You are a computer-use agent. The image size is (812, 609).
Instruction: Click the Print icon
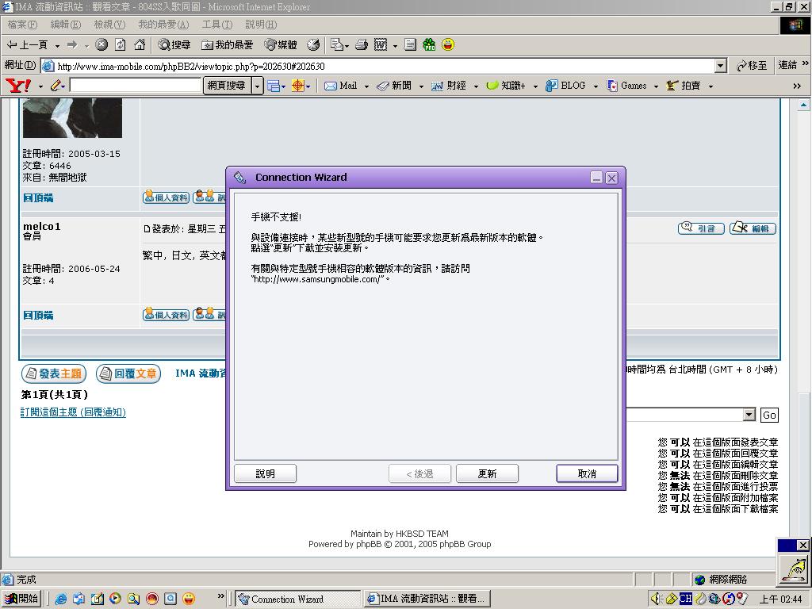pos(361,44)
